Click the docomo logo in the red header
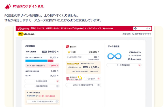Screen dimensions: 167x111 pos(23,29)
